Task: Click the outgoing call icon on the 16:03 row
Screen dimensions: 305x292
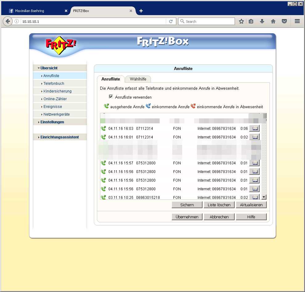Action: (x=103, y=128)
